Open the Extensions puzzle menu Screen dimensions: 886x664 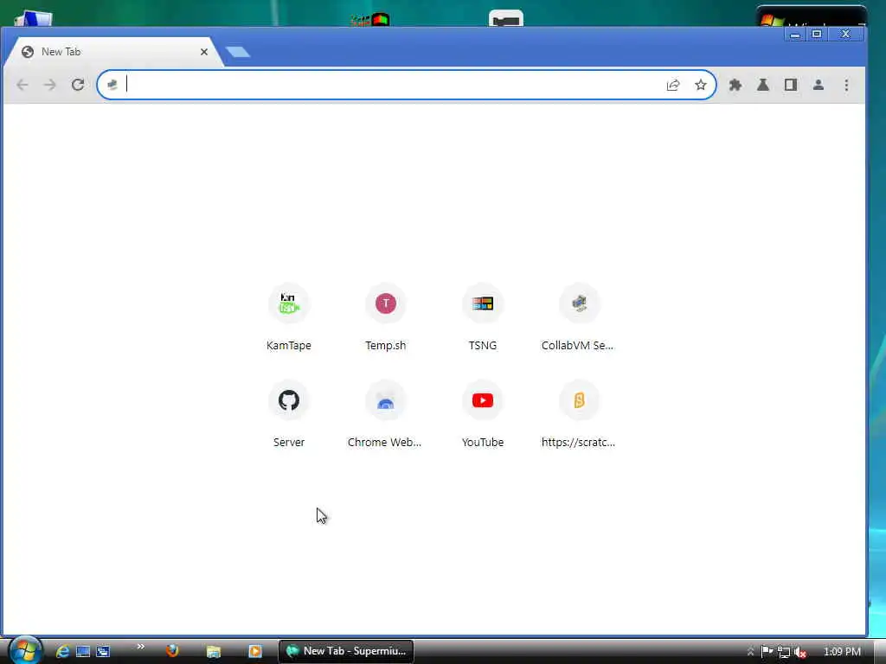coord(735,85)
